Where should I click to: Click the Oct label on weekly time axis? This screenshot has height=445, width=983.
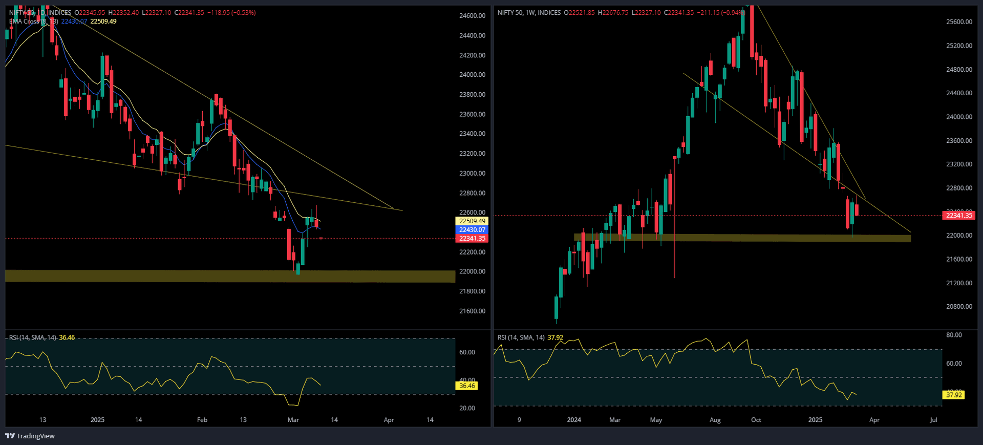(x=756, y=420)
